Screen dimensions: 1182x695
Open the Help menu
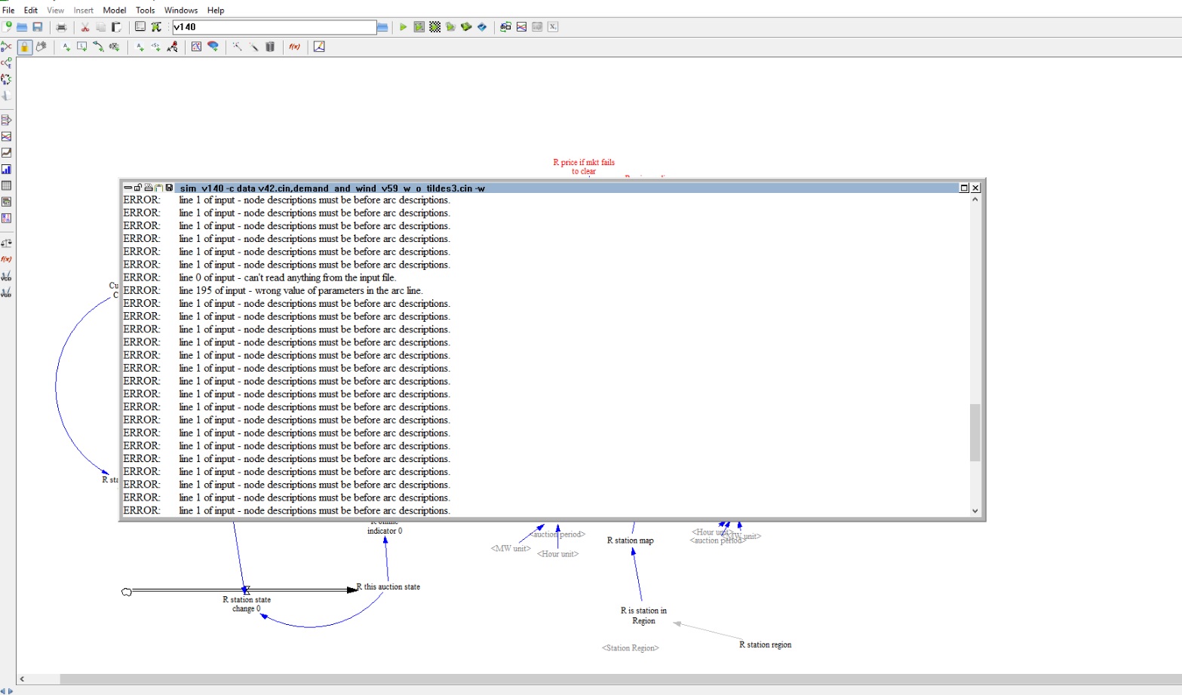[x=216, y=11]
